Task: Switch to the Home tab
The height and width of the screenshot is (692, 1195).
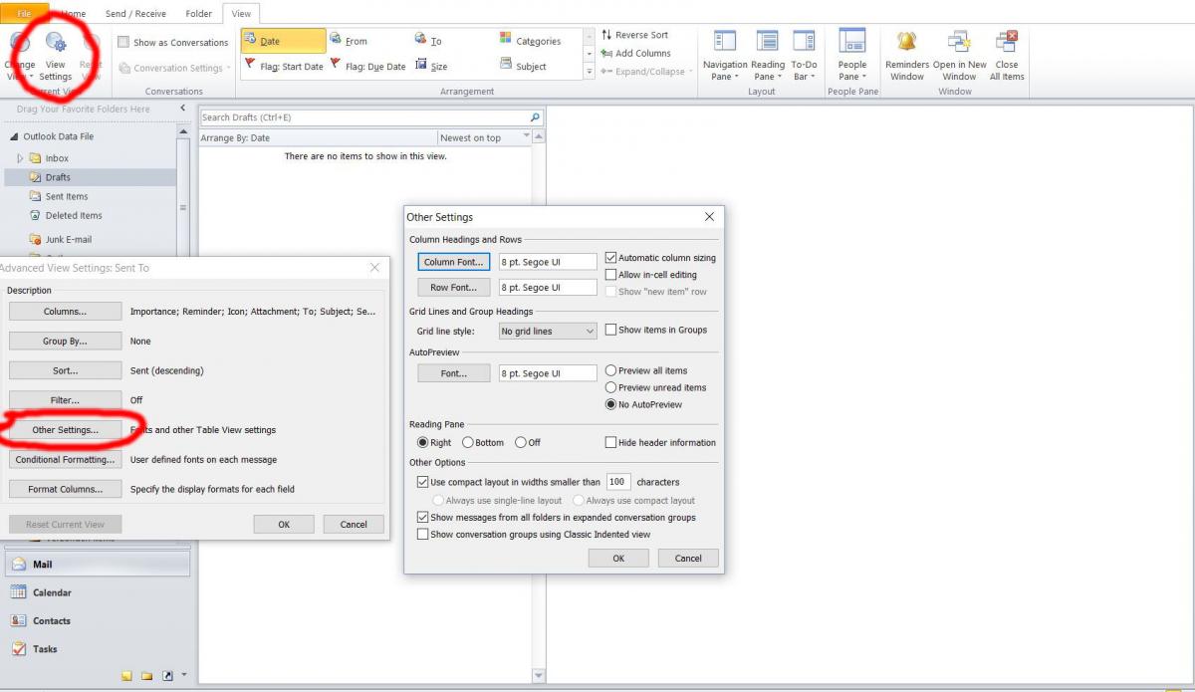Action: (x=73, y=14)
